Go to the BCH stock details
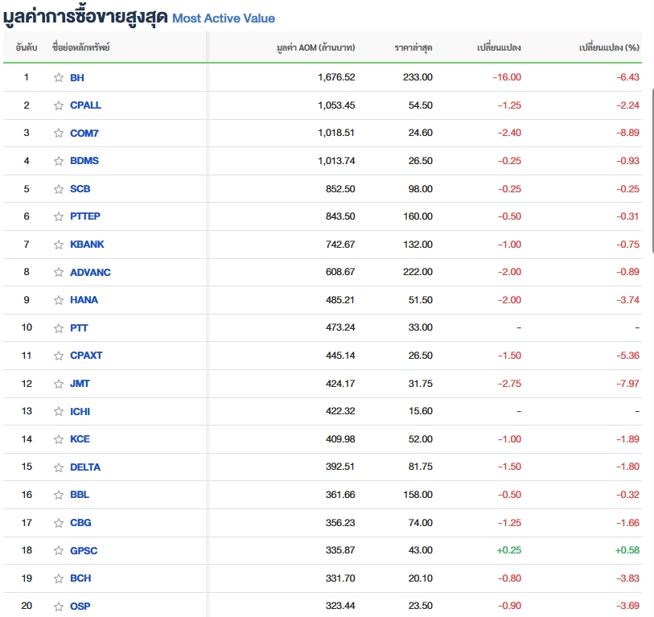This screenshot has width=654, height=617. 80,578
